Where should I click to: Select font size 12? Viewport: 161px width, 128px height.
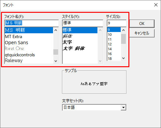114,44
